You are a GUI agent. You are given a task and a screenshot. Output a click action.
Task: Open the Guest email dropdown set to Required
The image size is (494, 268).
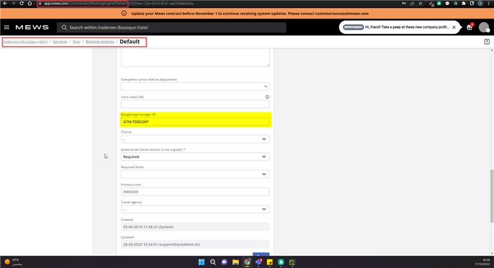(195, 157)
